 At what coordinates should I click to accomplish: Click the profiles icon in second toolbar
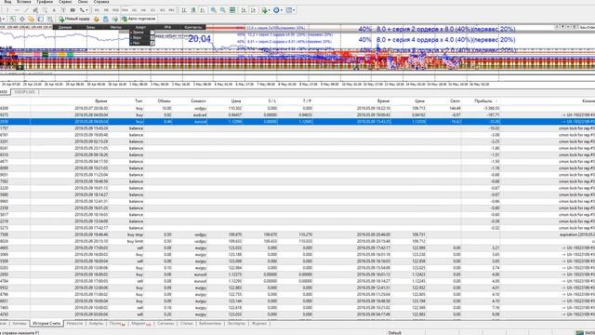click(x=3, y=19)
